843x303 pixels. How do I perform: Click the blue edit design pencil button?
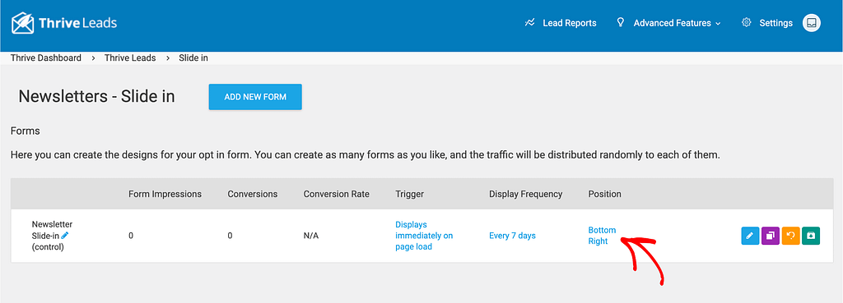[750, 236]
